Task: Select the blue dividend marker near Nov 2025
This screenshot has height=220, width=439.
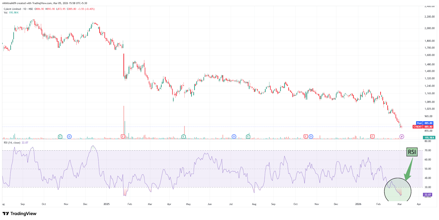Action: tap(311, 137)
